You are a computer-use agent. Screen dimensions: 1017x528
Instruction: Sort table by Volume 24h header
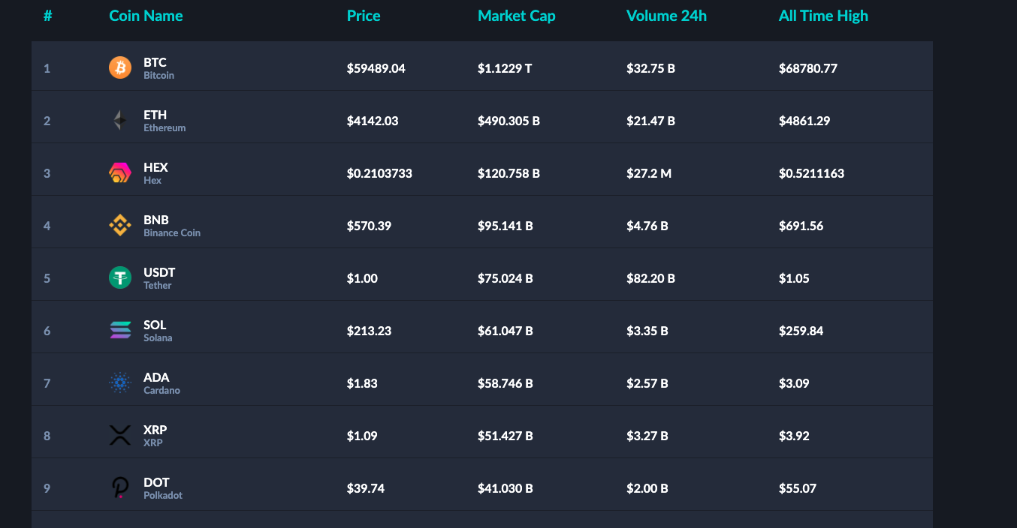(666, 16)
